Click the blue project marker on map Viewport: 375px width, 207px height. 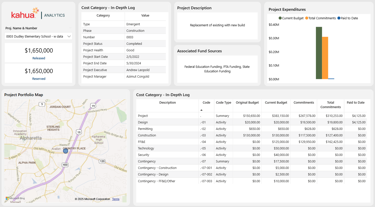click(x=66, y=151)
